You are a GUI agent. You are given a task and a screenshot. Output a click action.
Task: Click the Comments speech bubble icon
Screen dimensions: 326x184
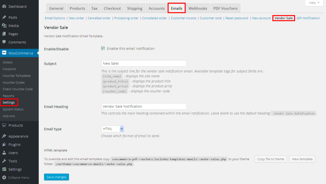(4, 42)
